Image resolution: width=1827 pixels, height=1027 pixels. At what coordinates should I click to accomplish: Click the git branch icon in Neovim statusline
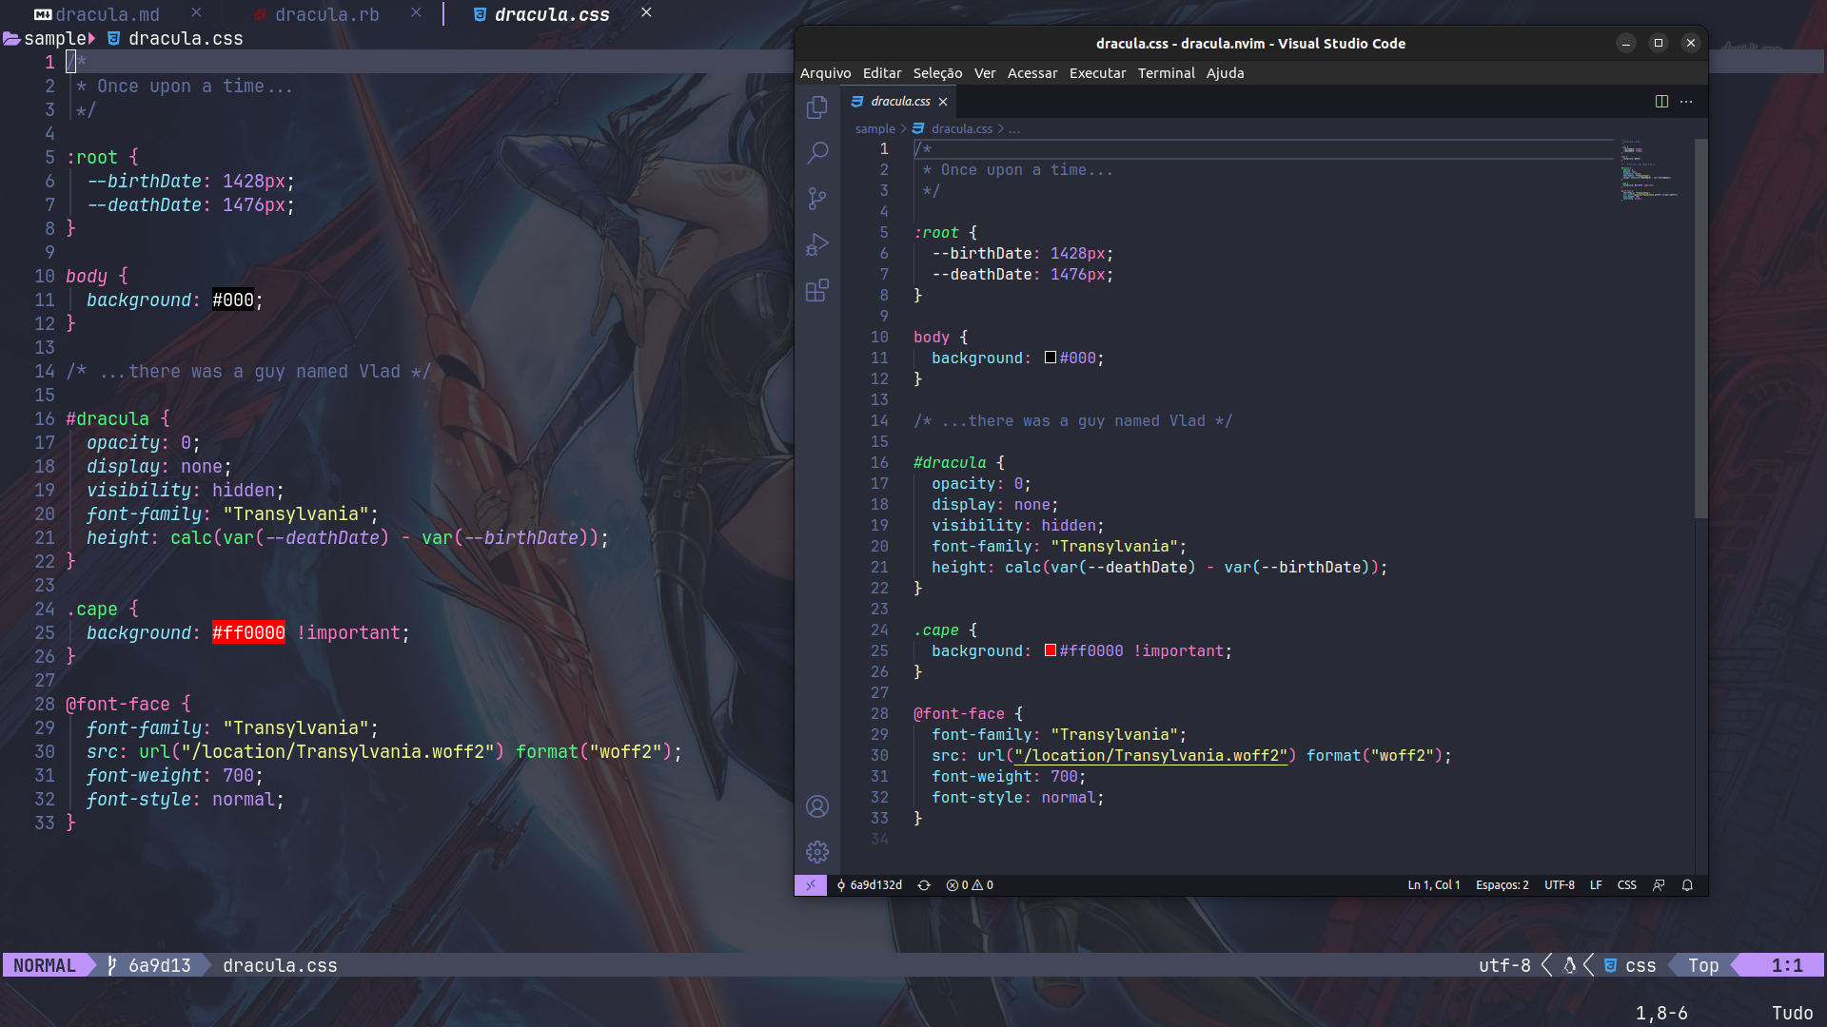coord(112,965)
